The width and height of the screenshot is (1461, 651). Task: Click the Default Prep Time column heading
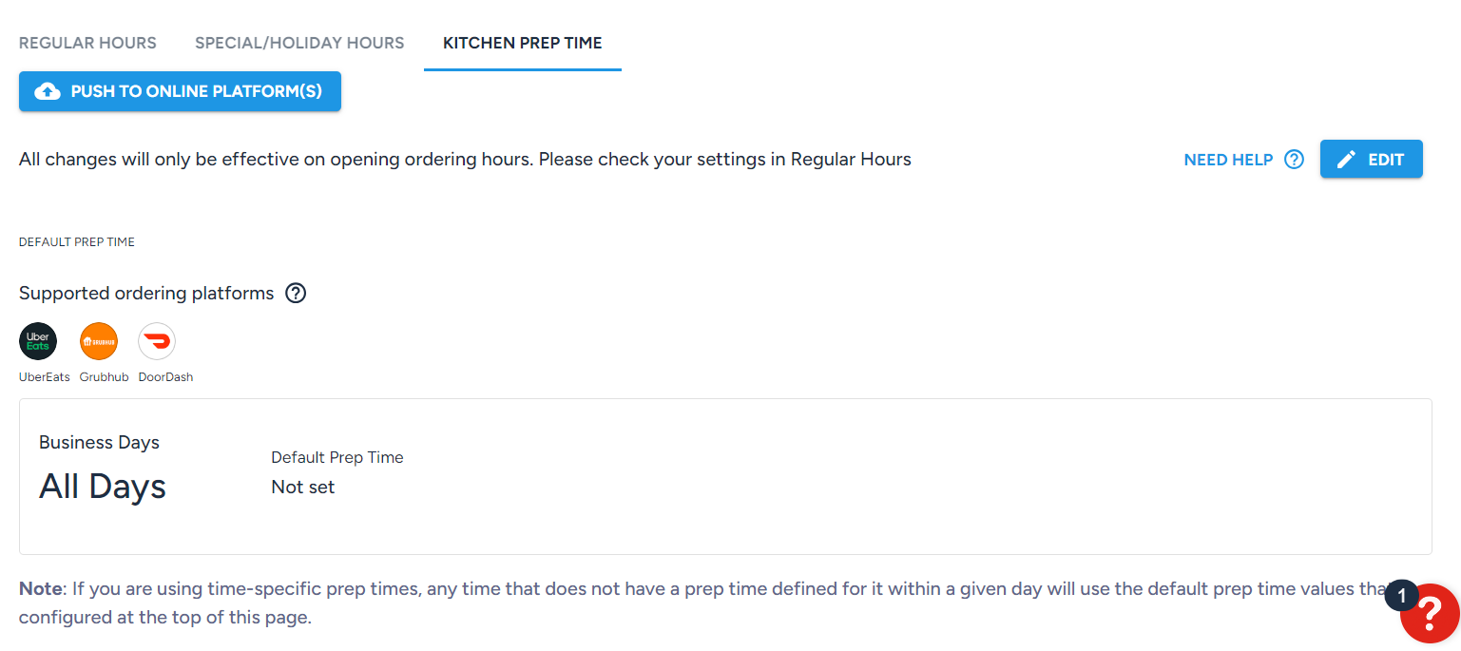click(x=336, y=457)
